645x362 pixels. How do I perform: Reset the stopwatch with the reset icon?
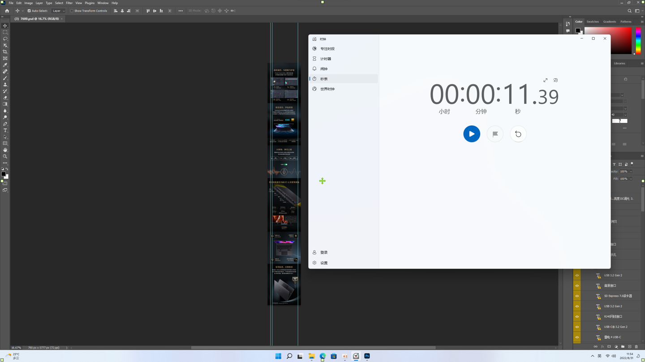(518, 134)
